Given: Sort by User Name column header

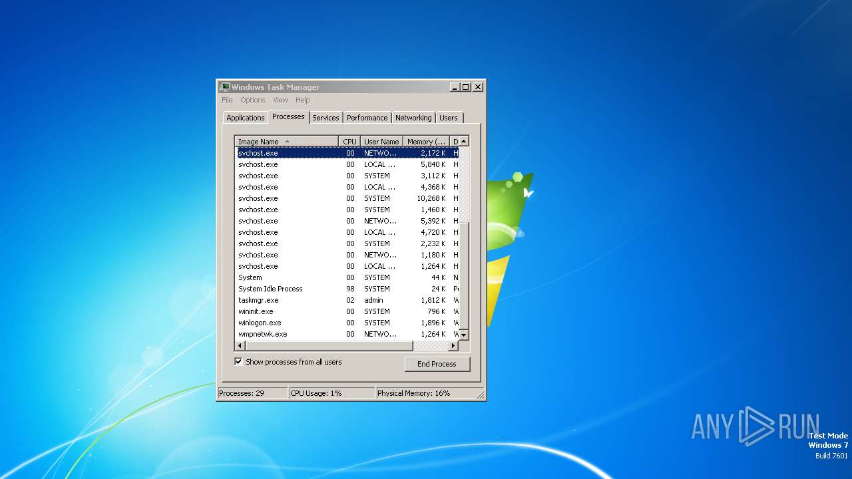Looking at the screenshot, I should point(381,142).
